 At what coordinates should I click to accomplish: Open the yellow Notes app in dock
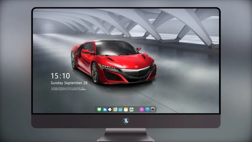[x=126, y=109]
